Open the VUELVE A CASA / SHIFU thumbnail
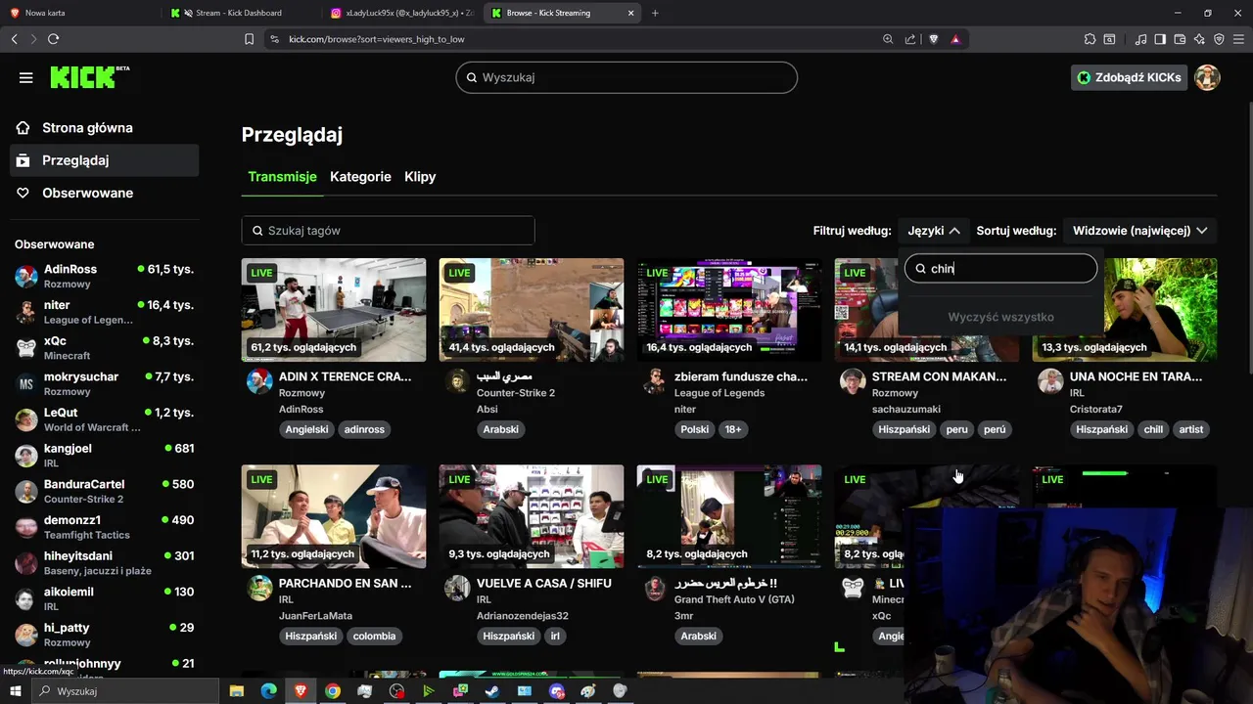 point(532,516)
